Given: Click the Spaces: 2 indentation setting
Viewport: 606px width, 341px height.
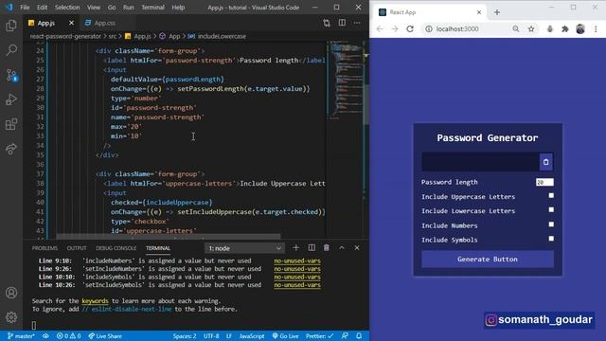Looking at the screenshot, I should pyautogui.click(x=185, y=336).
